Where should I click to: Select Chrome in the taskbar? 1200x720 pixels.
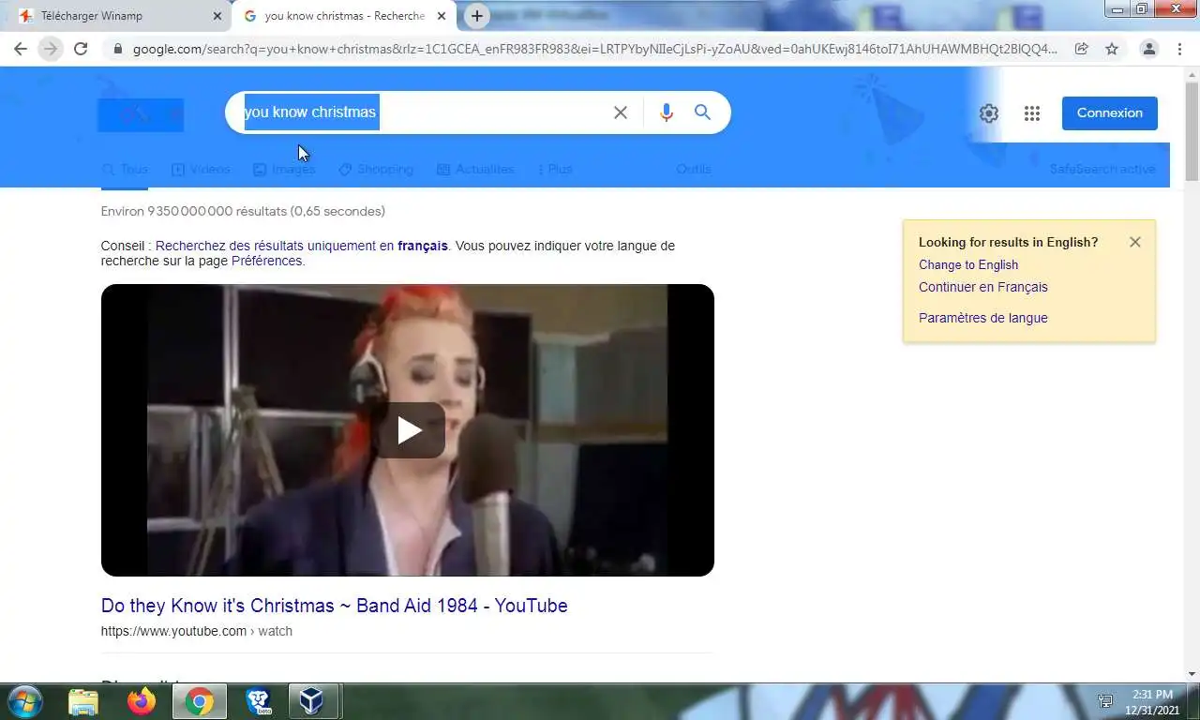tap(199, 701)
